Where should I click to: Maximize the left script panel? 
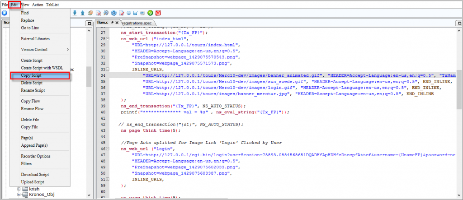[x=90, y=23]
